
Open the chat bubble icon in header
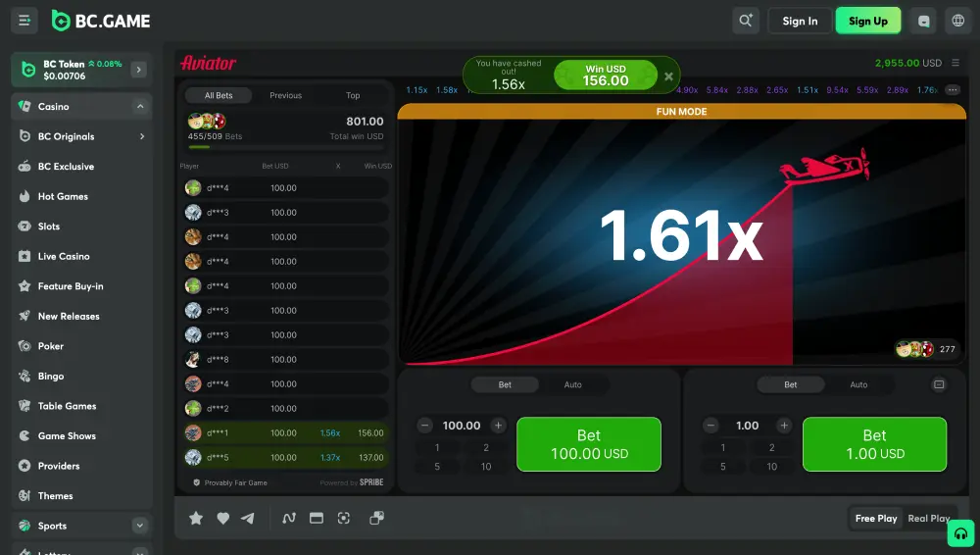[922, 21]
